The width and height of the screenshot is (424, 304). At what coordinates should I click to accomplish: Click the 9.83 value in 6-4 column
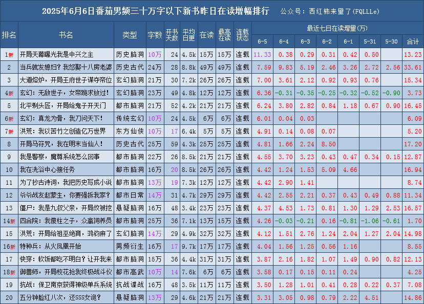pyautogui.click(x=286, y=67)
